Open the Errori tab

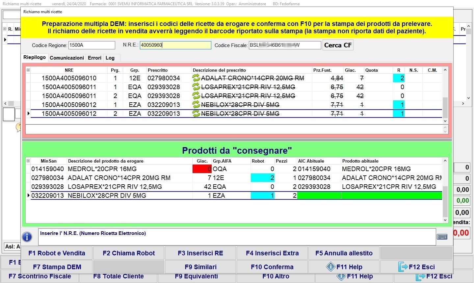[94, 58]
